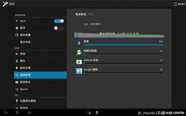Viewport: 186px width, 116px height.
Task: Open 應用程式 applications settings
Action: (40, 82)
